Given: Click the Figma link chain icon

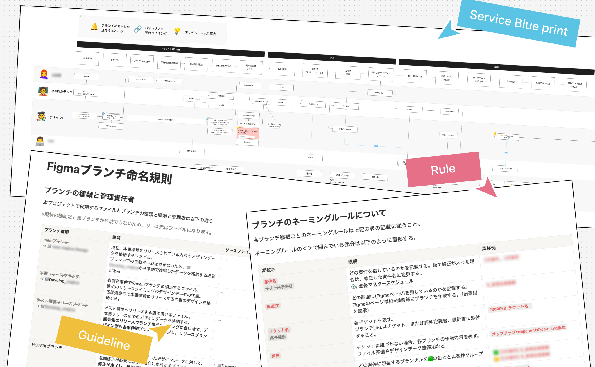Looking at the screenshot, I should [x=138, y=29].
